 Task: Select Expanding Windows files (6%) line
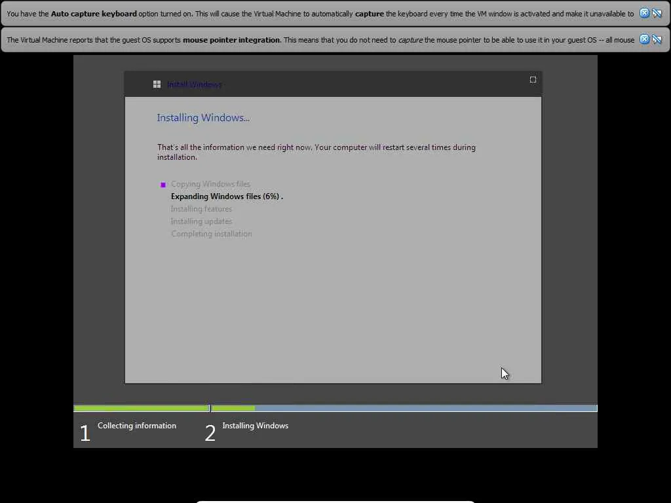click(x=227, y=196)
